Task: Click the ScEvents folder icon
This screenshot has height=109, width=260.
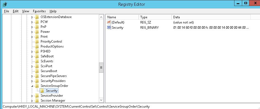Action: point(37,61)
